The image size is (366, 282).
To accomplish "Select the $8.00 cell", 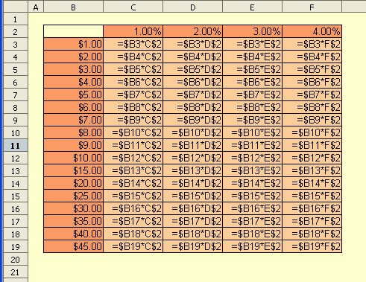I will pos(73,132).
